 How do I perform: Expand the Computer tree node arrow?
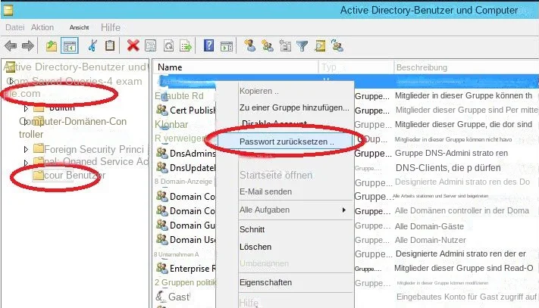coord(26,122)
